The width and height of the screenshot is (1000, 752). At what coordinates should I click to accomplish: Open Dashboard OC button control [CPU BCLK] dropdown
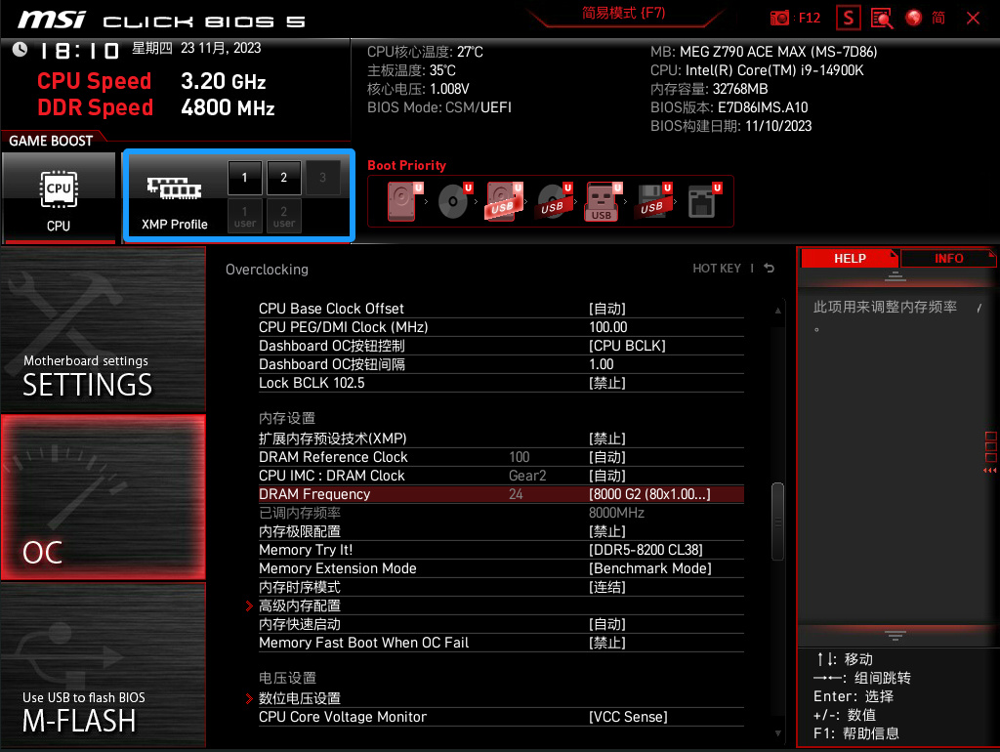(628, 346)
